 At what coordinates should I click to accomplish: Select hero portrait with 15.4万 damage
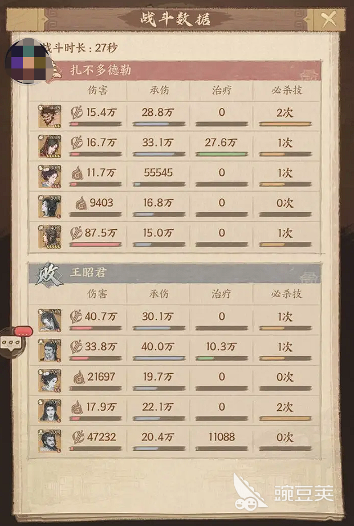(x=49, y=116)
